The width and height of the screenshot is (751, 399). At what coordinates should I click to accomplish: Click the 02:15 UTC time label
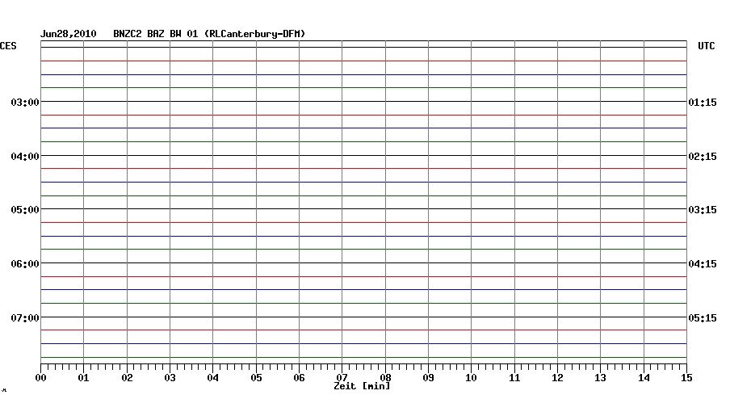702,156
